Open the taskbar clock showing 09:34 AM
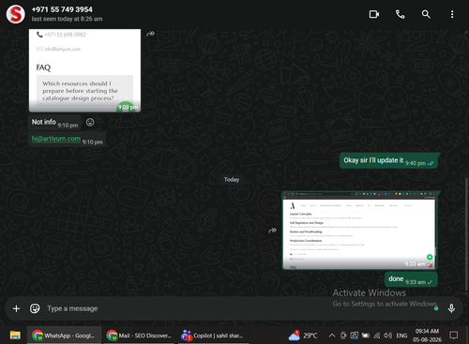The width and height of the screenshot is (469, 344). click(427, 336)
